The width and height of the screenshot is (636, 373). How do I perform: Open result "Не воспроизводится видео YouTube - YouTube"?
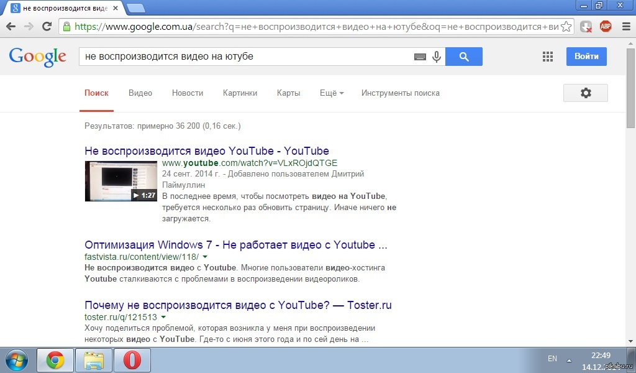pyautogui.click(x=207, y=151)
